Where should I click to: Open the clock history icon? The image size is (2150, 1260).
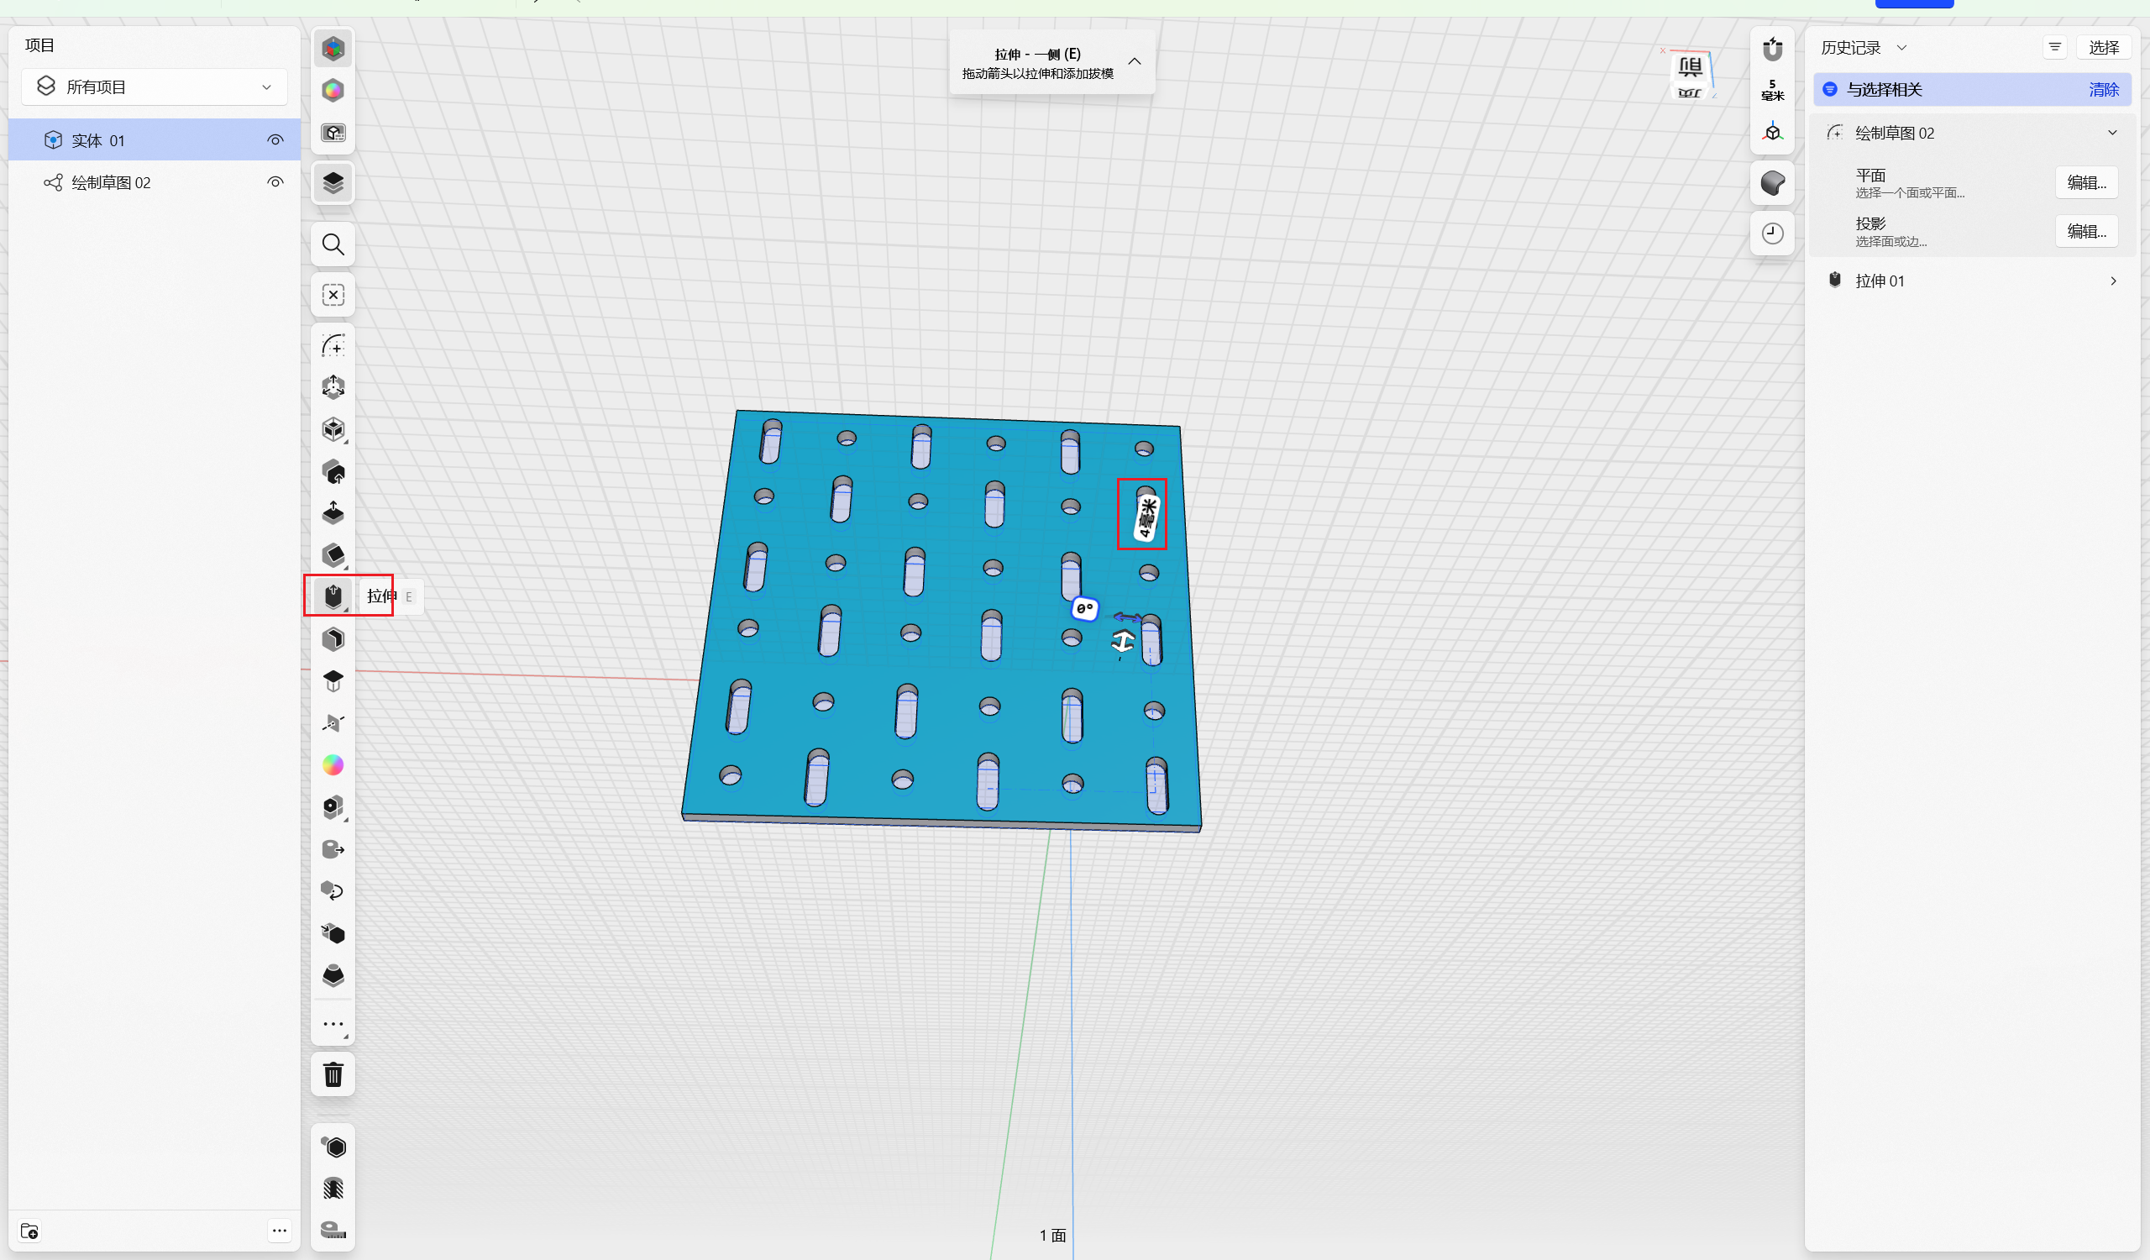(1772, 233)
